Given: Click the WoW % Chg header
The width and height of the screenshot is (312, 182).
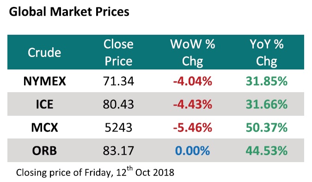Looking at the screenshot, I should (192, 52).
